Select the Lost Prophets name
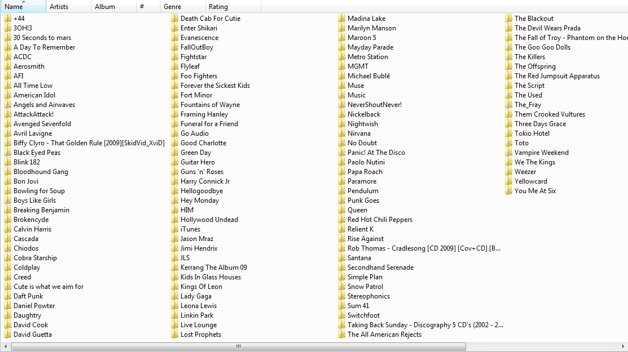 pos(201,335)
